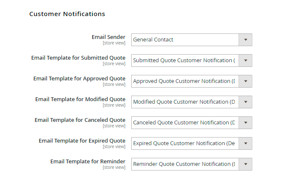
Task: Click the arrow button for Reminder template
Action: [x=245, y=164]
